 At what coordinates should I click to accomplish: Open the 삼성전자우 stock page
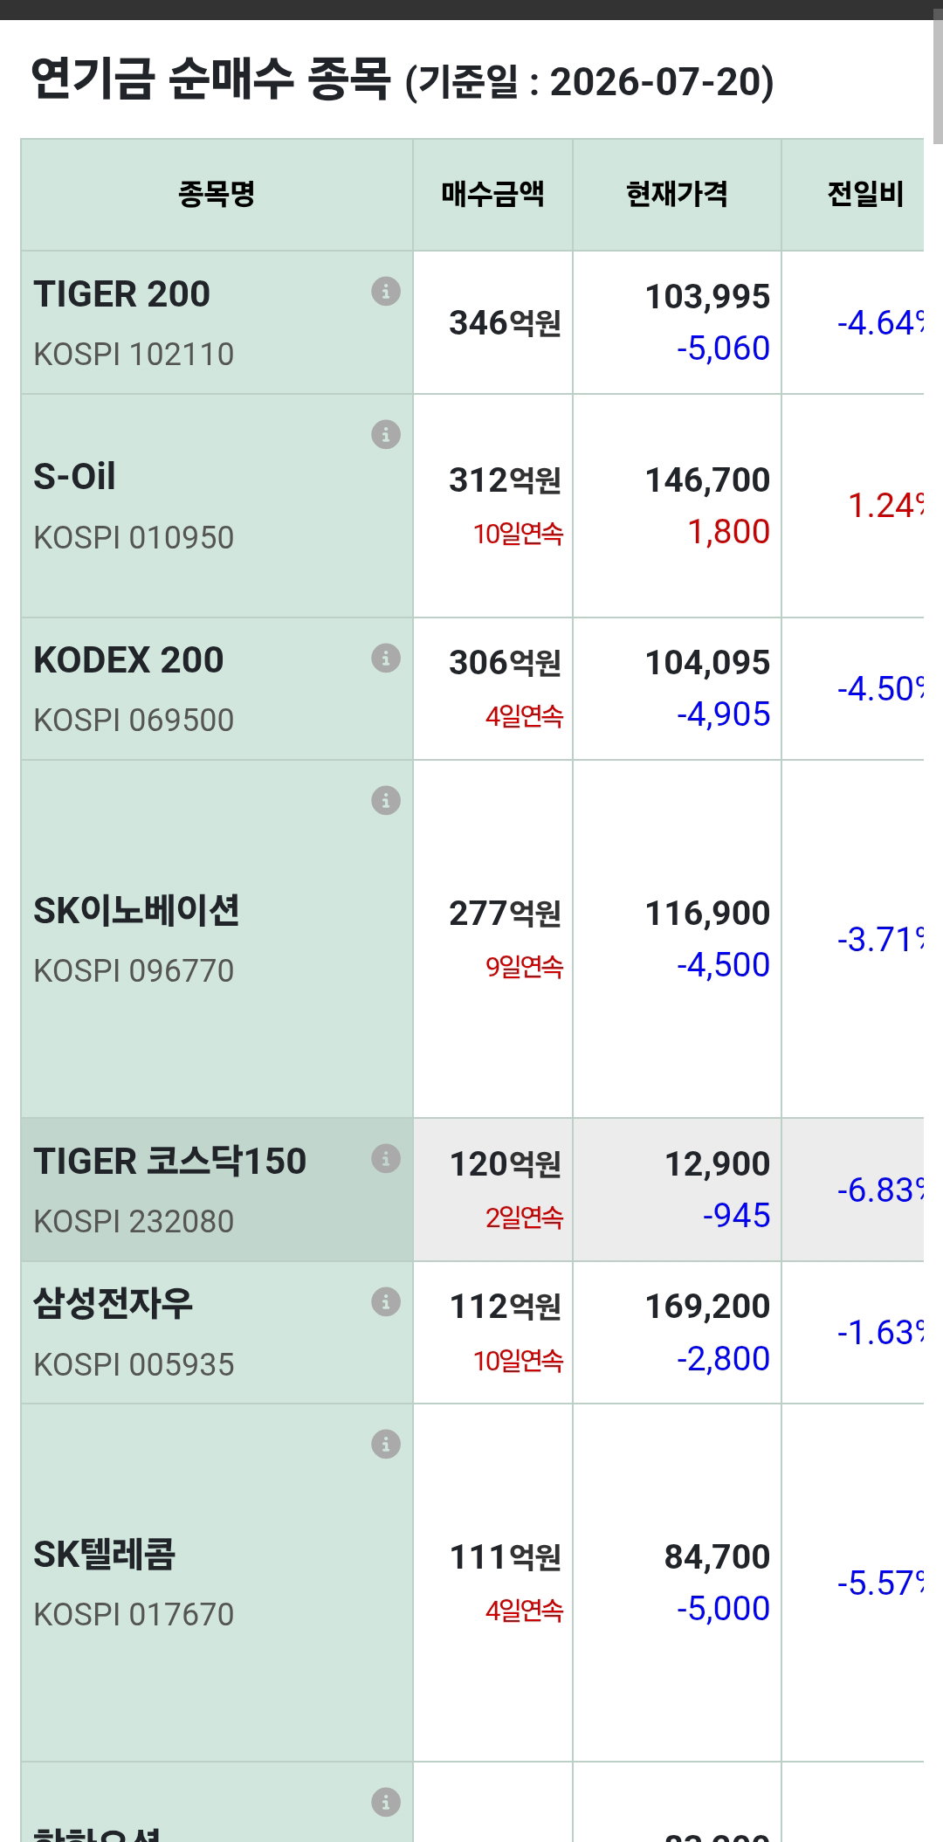[113, 1304]
